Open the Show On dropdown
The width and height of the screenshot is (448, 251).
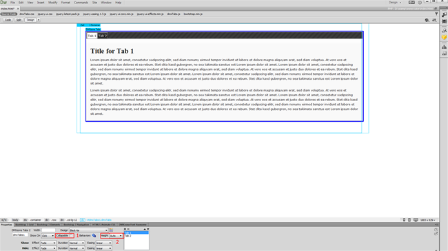click(x=48, y=236)
